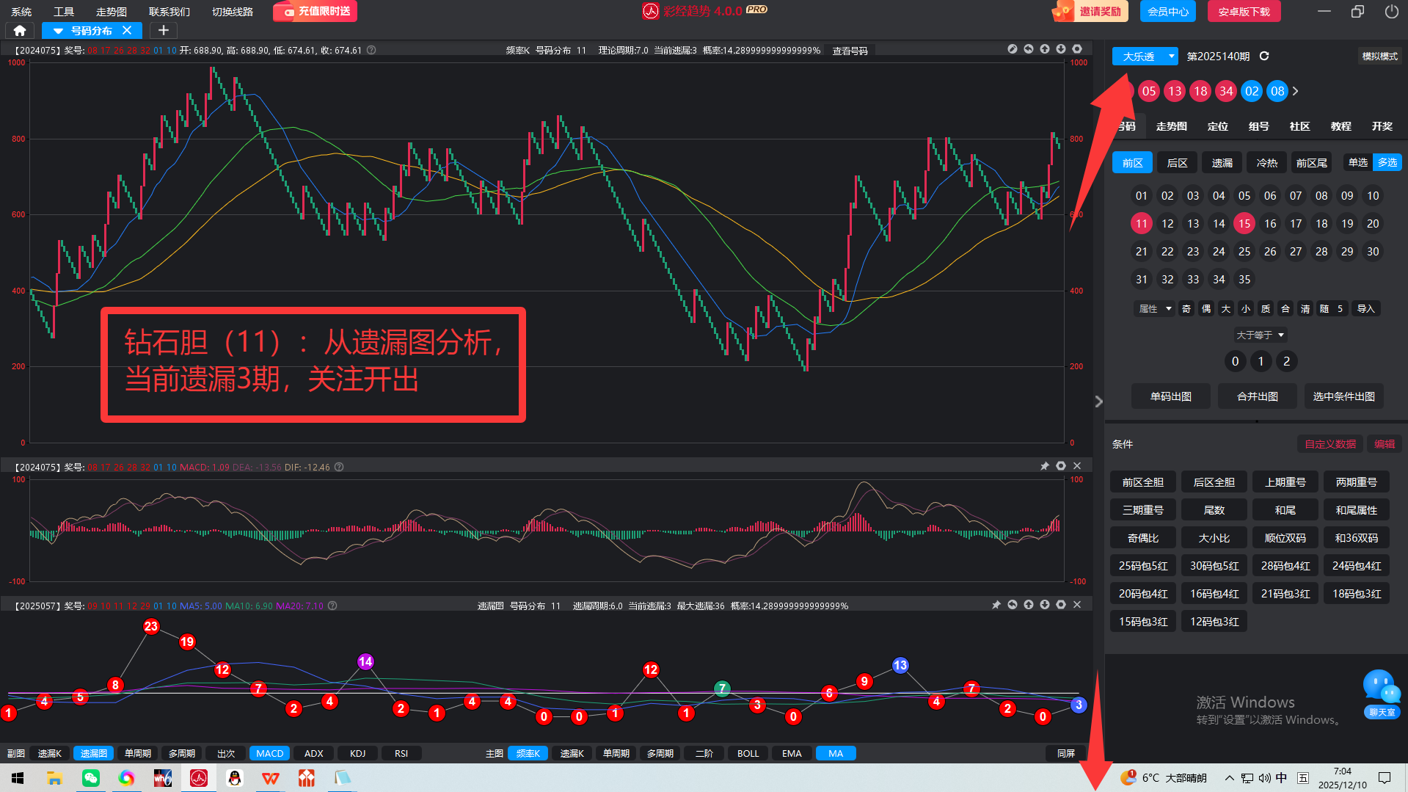Open the 聊天室 chat room icon
Image resolution: width=1408 pixels, height=792 pixels.
pos(1382,694)
